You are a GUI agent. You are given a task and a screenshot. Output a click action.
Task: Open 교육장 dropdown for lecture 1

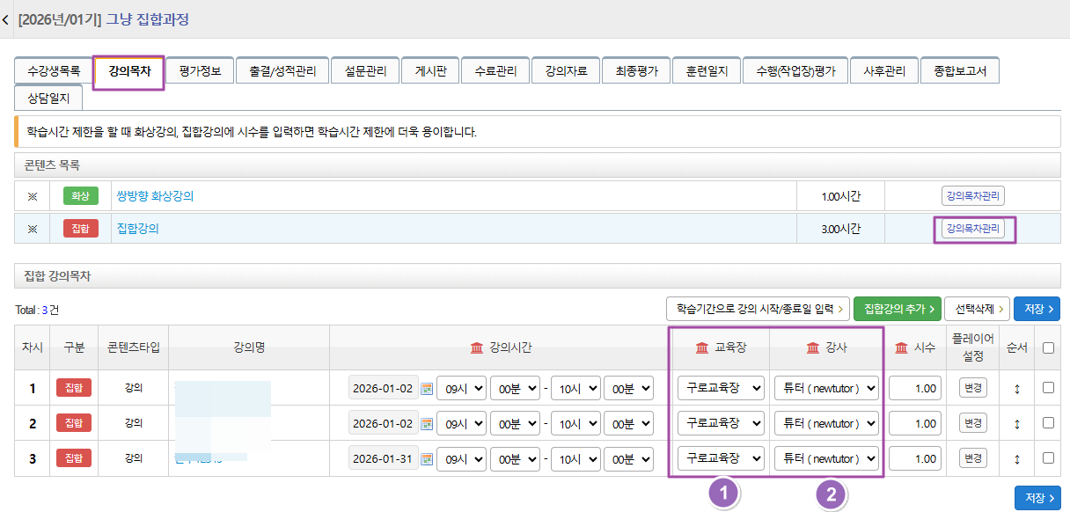click(720, 388)
